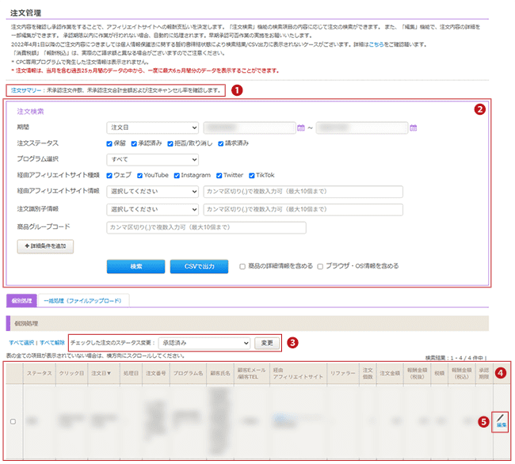Open the start date calendar picker

[x=301, y=127]
